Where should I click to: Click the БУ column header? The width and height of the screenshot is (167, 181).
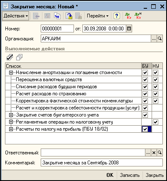click(x=147, y=66)
